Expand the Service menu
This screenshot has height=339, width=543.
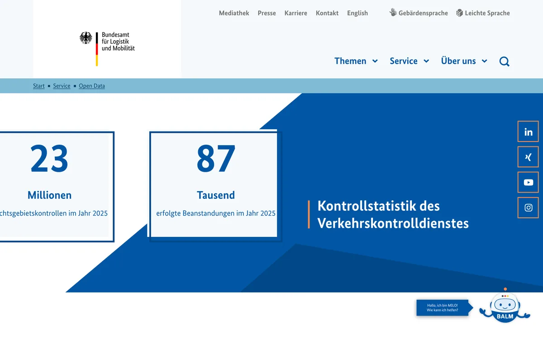[x=410, y=61]
